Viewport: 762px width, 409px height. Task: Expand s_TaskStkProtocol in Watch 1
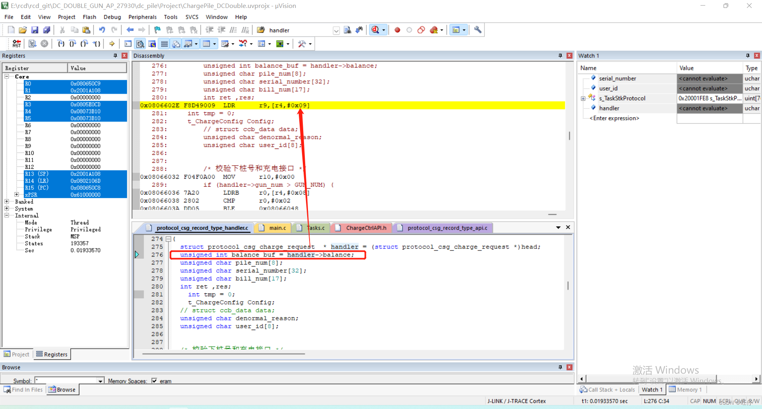tap(583, 98)
